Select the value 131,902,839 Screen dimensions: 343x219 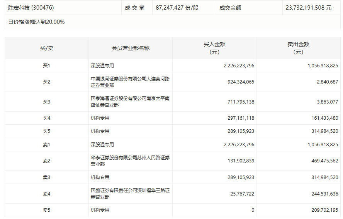[x=241, y=161]
